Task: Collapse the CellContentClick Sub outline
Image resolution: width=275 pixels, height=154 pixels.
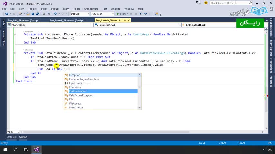Action: tap(15, 53)
